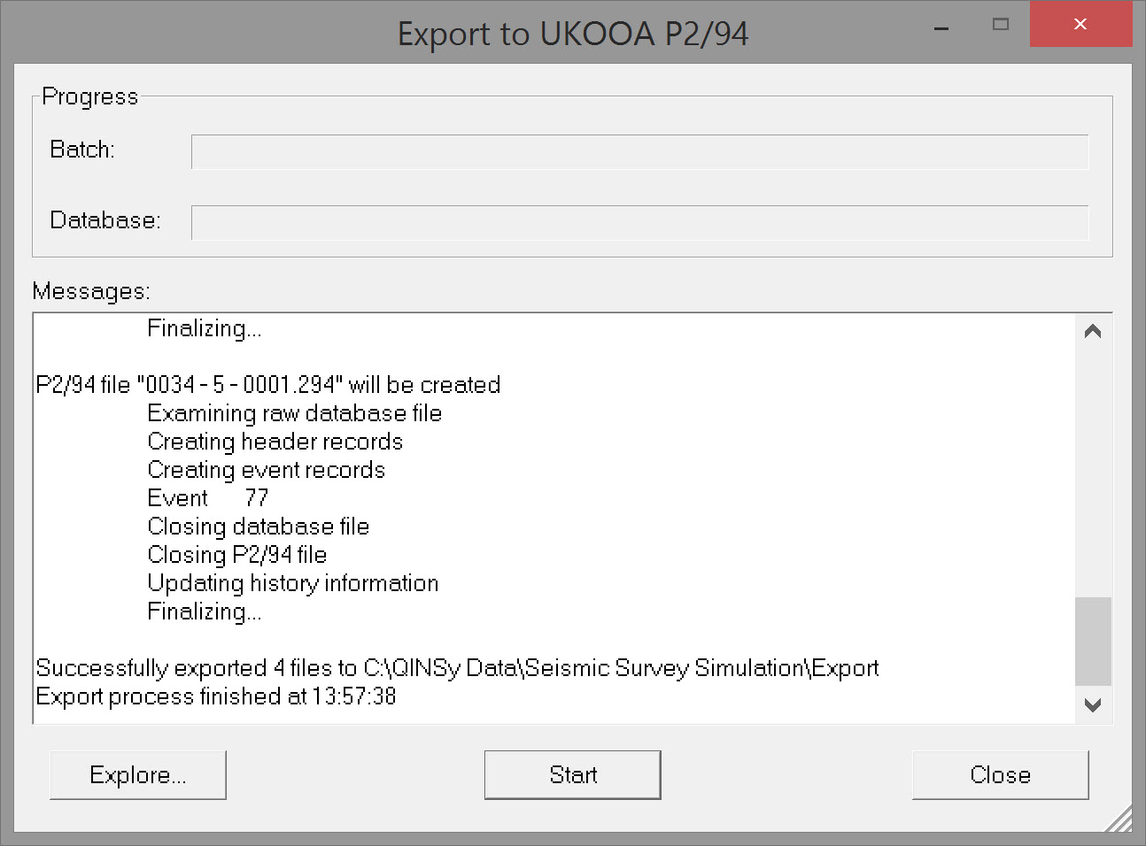Click the messages scrollbar down arrow
Screen dimensions: 1146x846
pos(1093,705)
